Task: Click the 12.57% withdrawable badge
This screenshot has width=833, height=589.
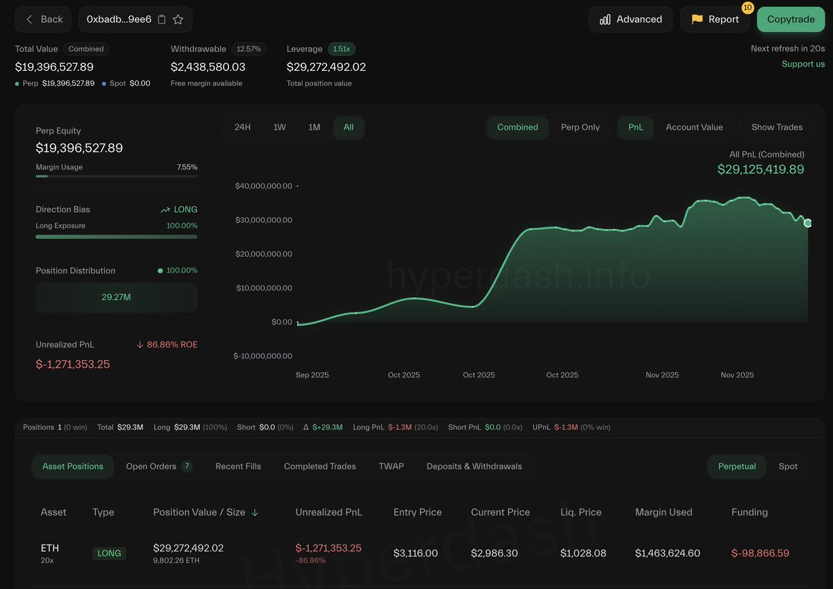Action: [249, 49]
